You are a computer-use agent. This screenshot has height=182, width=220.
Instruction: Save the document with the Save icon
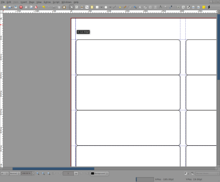[16, 7]
